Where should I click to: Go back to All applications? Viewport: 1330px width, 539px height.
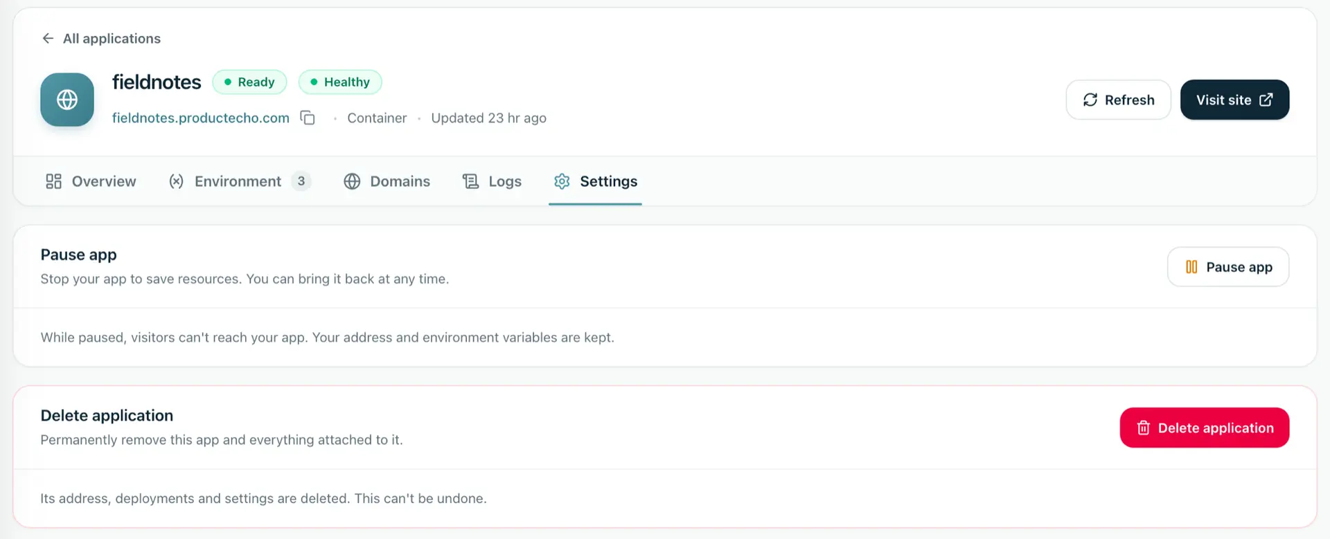coord(101,39)
